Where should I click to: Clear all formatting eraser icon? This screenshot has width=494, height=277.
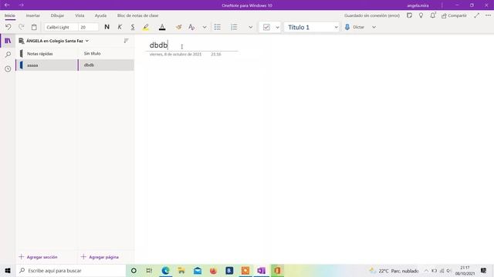tap(191, 27)
